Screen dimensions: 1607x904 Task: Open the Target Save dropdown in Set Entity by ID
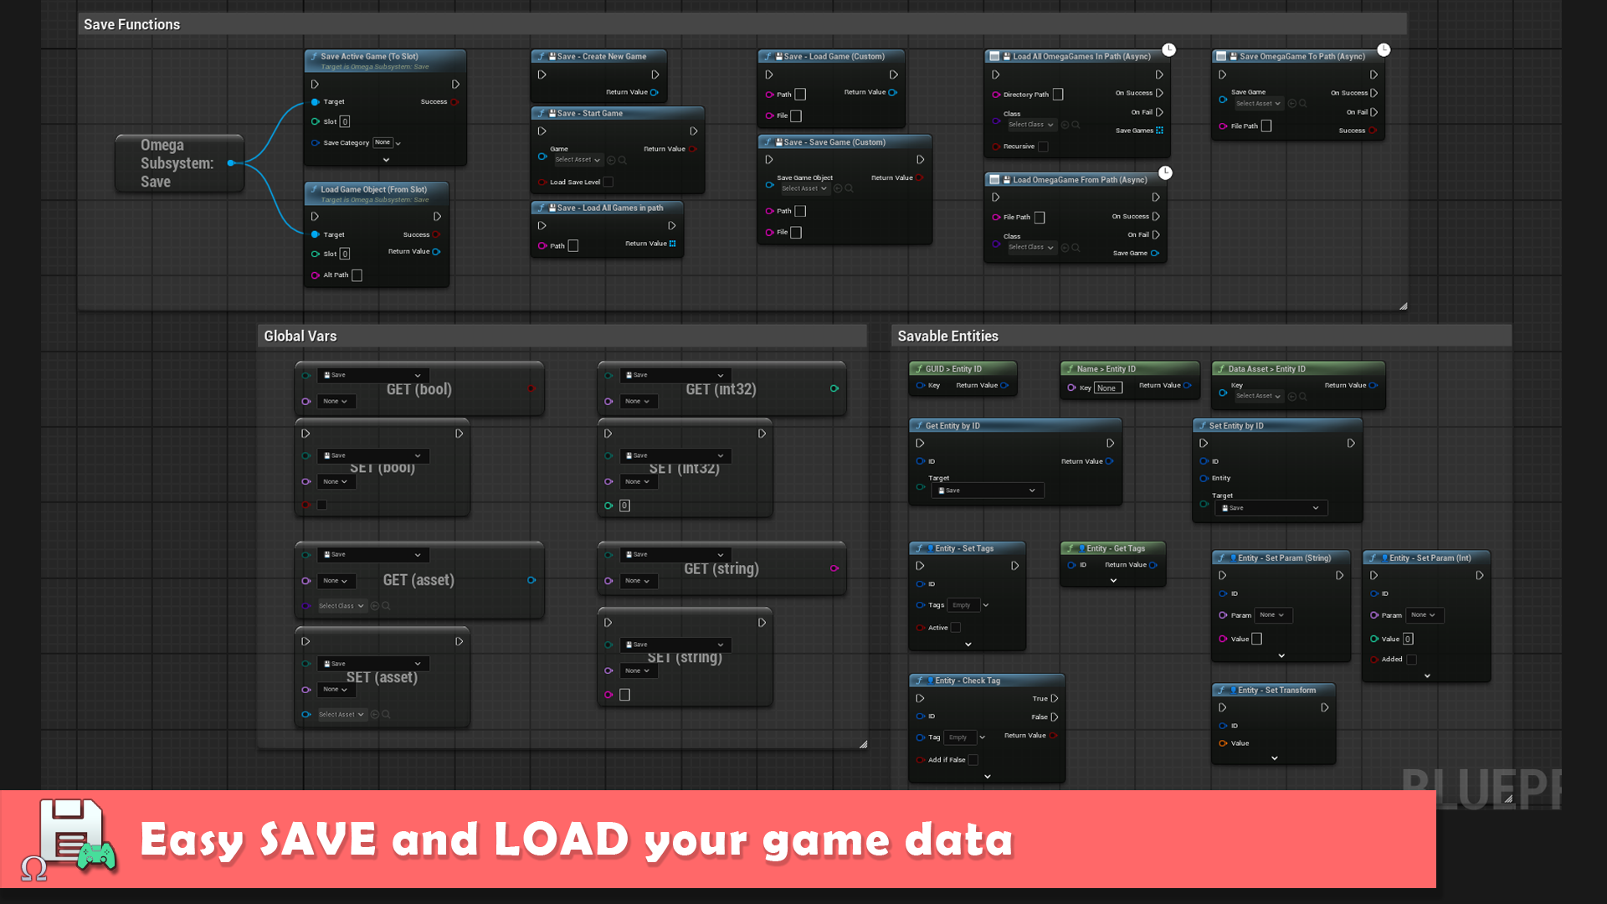[x=1271, y=508]
